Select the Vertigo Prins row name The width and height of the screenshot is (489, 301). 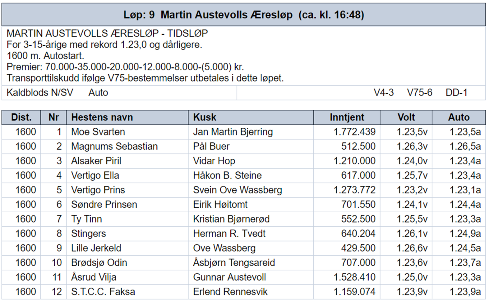pyautogui.click(x=98, y=190)
